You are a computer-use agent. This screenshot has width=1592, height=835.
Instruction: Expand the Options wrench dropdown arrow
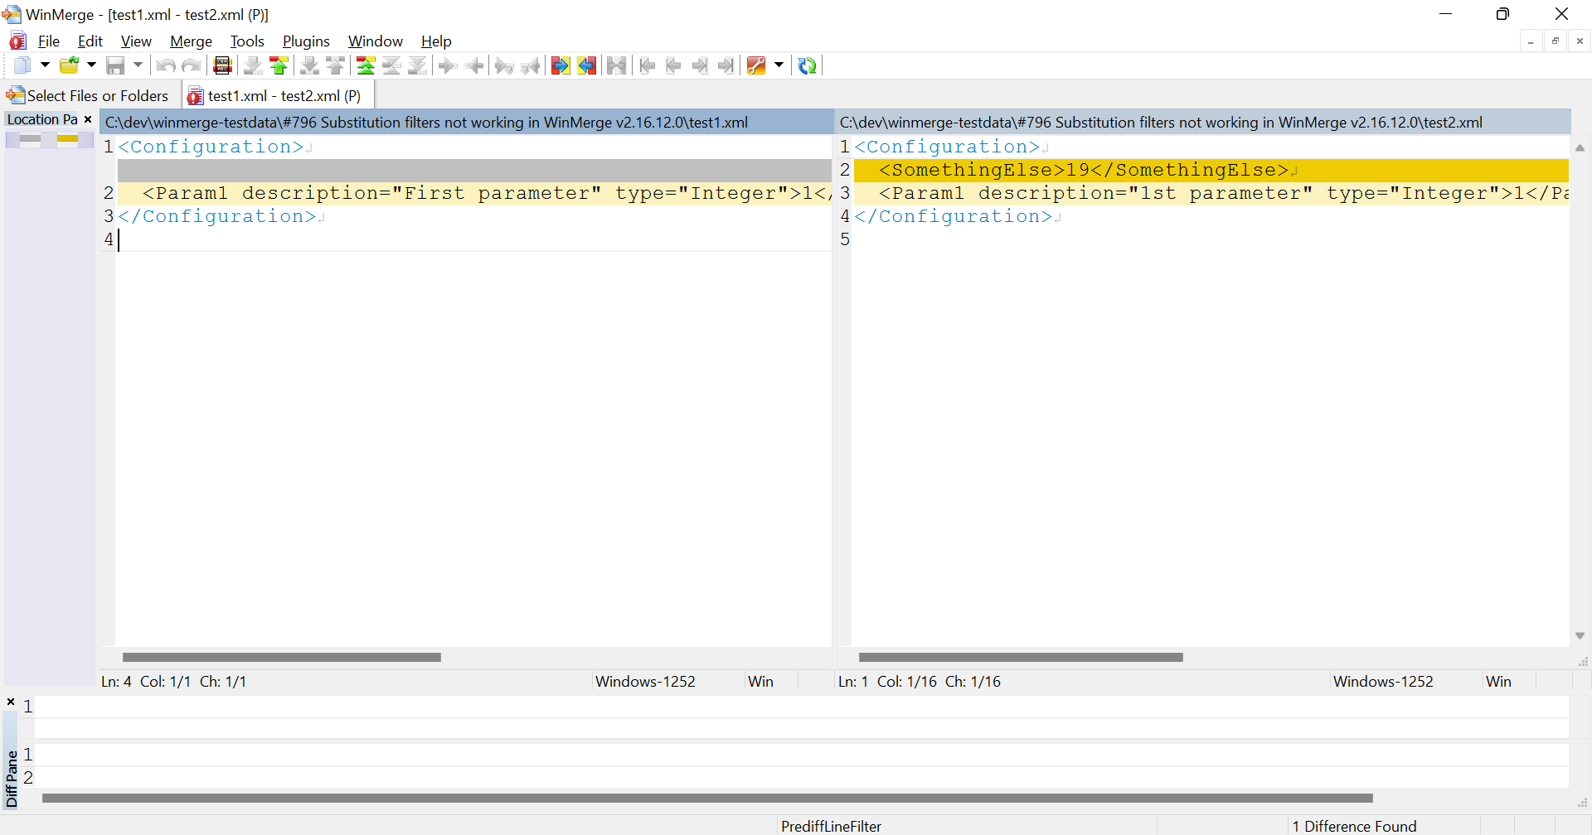click(779, 65)
